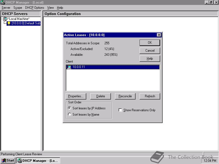Click the computer icon beside 10.0.0.11
This screenshot has width=219, height=164.
coord(69,67)
